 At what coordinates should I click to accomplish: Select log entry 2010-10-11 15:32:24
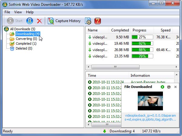(108, 82)
